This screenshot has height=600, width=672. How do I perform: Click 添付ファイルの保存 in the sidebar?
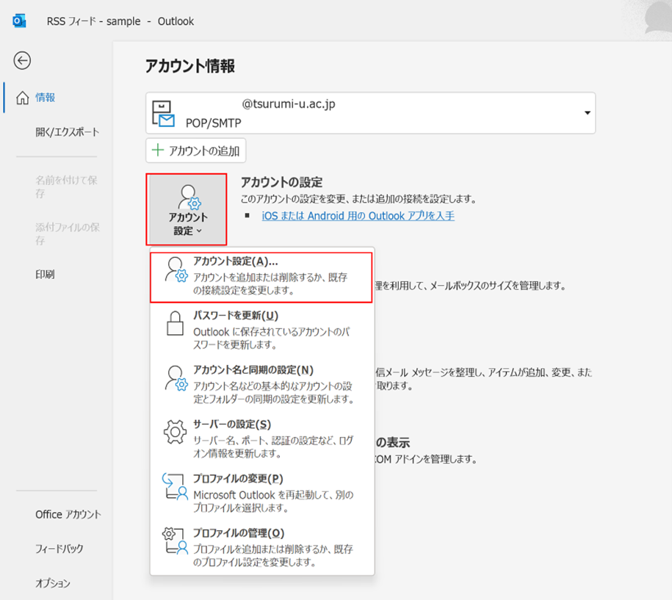(x=68, y=234)
